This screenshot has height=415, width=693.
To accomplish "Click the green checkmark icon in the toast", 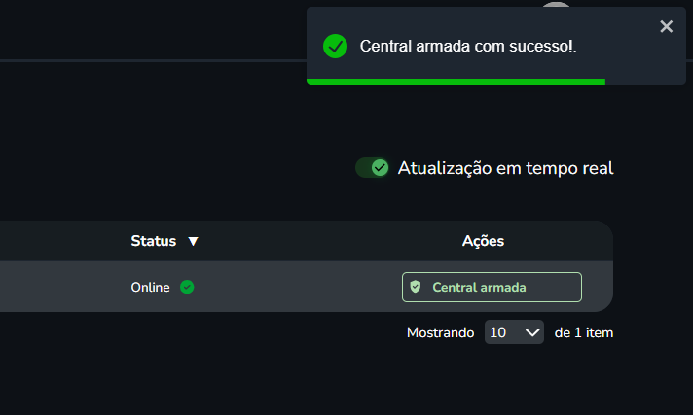I will [x=336, y=46].
